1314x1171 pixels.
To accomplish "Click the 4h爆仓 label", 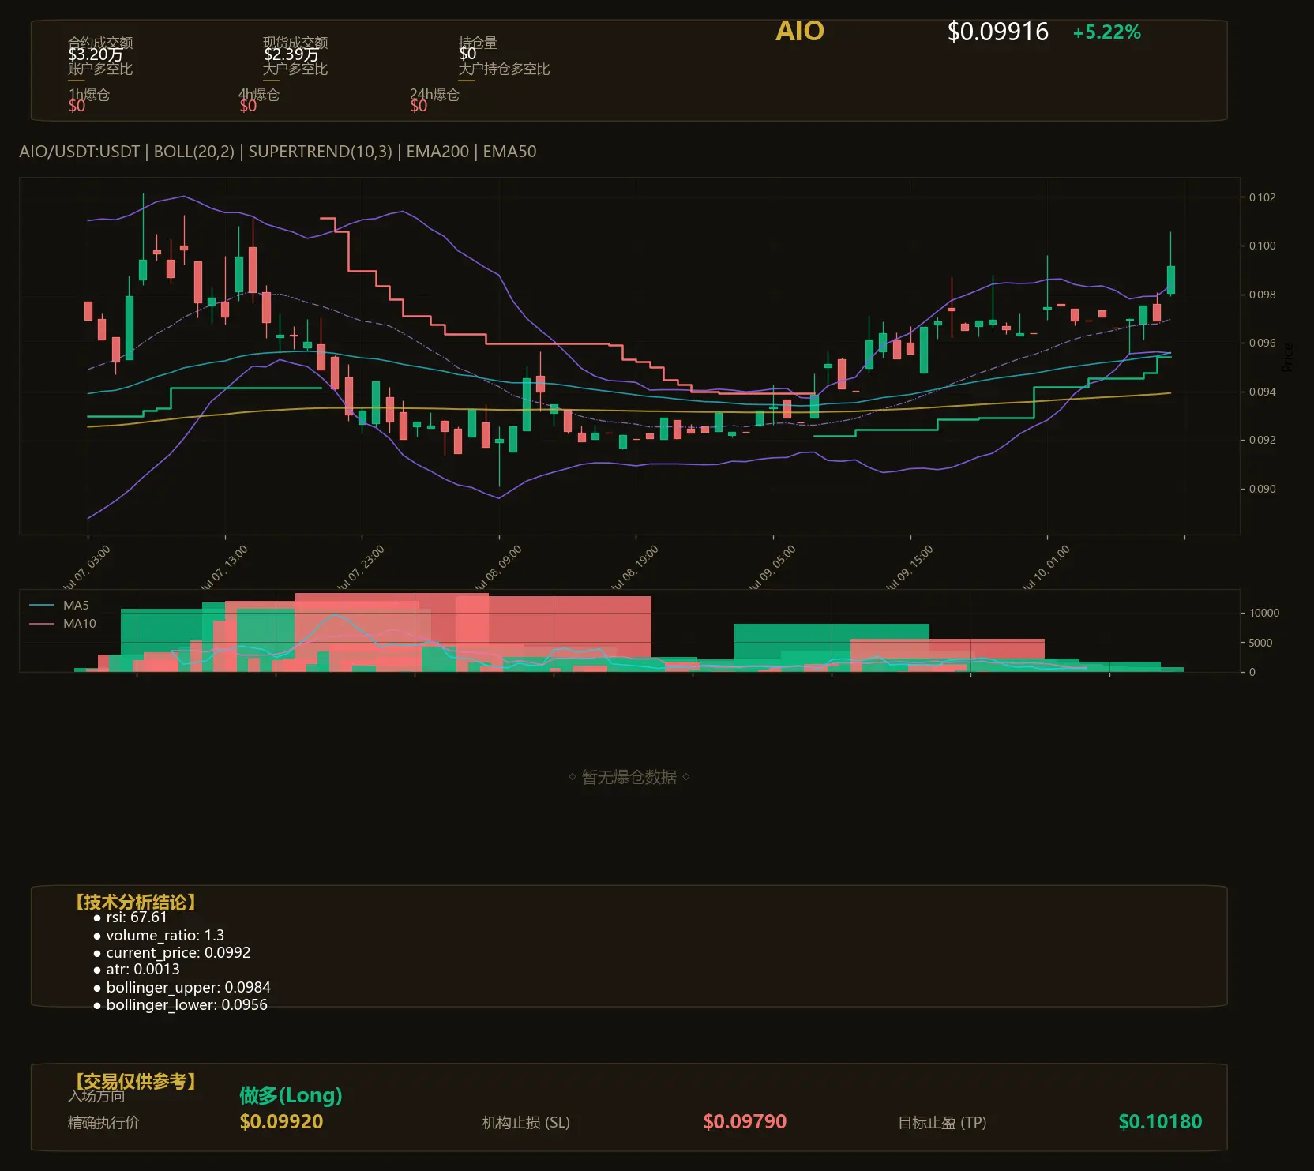I will (x=259, y=95).
